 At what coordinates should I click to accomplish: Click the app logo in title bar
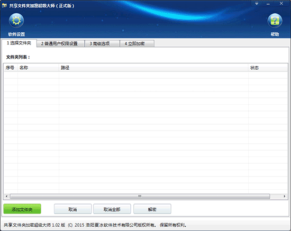(x=4, y=6)
